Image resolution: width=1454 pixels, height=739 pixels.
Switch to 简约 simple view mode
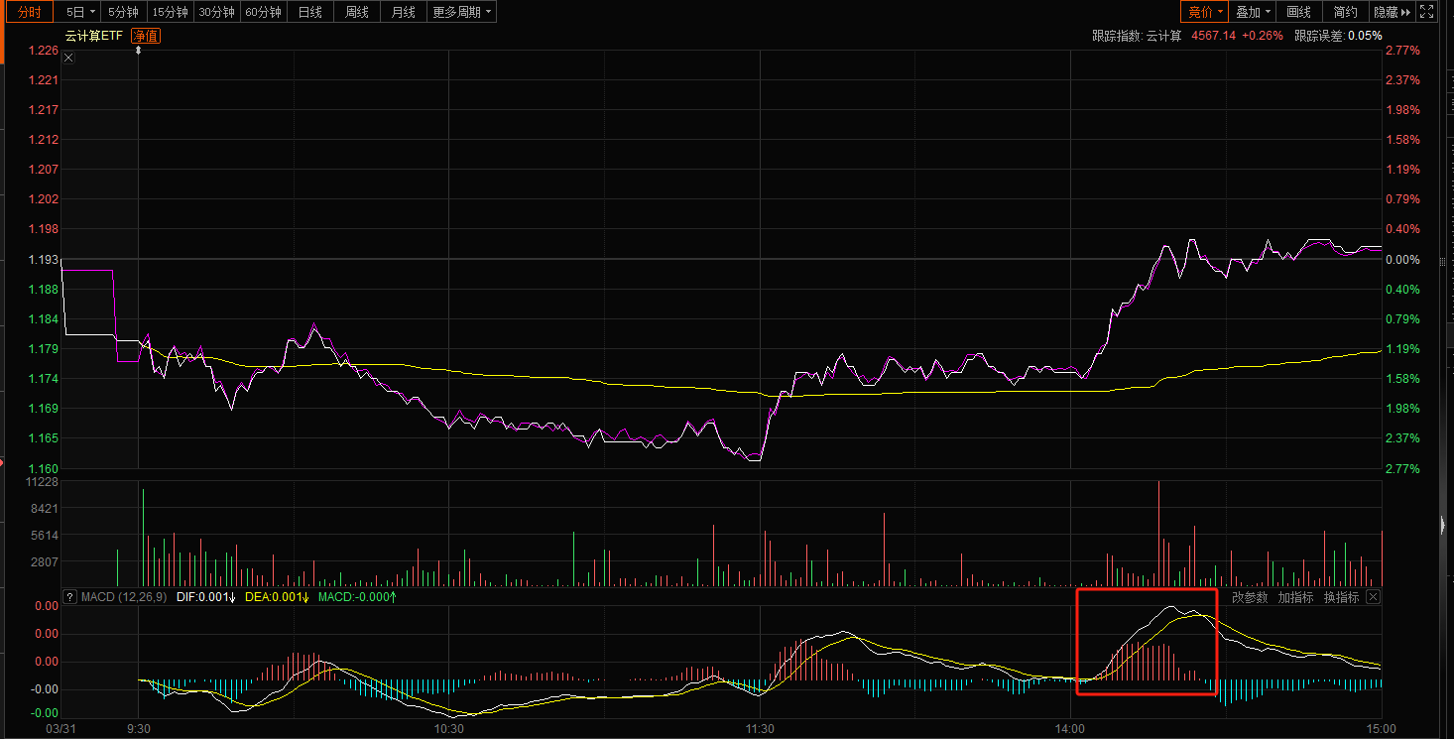1345,12
